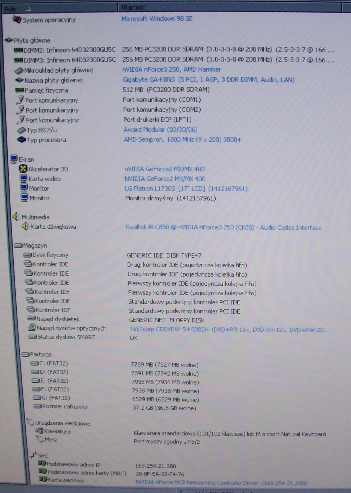This screenshot has height=493, width=351.
Task: Select the DIMM3 memory module icon
Action: coord(19,60)
